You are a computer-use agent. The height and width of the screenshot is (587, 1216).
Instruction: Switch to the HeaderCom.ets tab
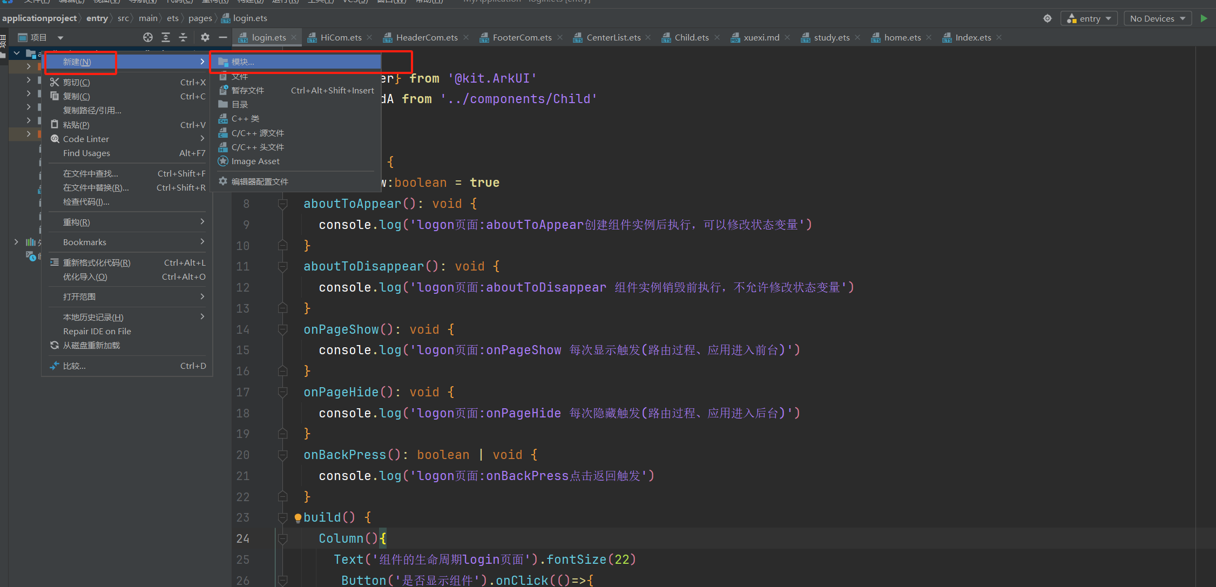coord(427,37)
